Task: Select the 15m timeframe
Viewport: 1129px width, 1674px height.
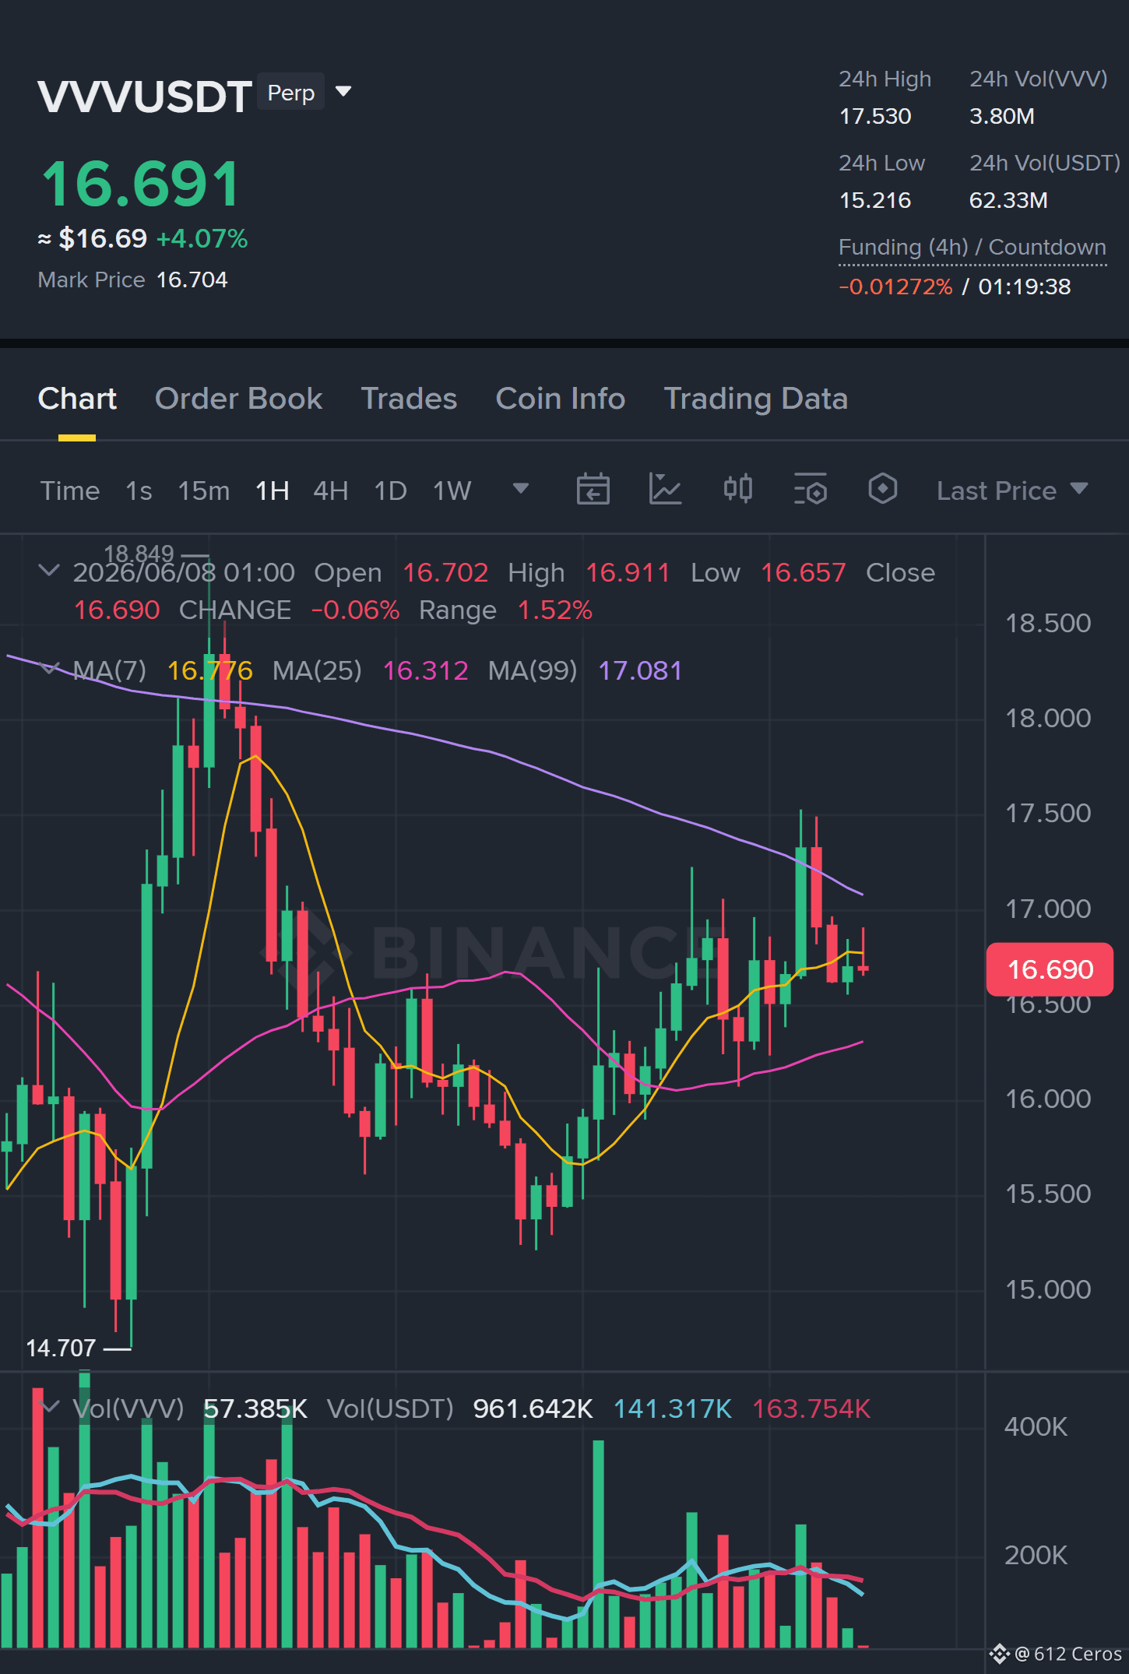Action: pos(203,491)
